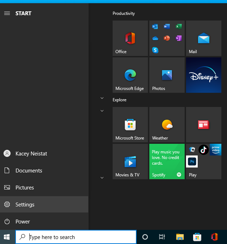Expand the chevron beside the Movies & TV tile
The image size is (227, 244).
click(x=102, y=178)
